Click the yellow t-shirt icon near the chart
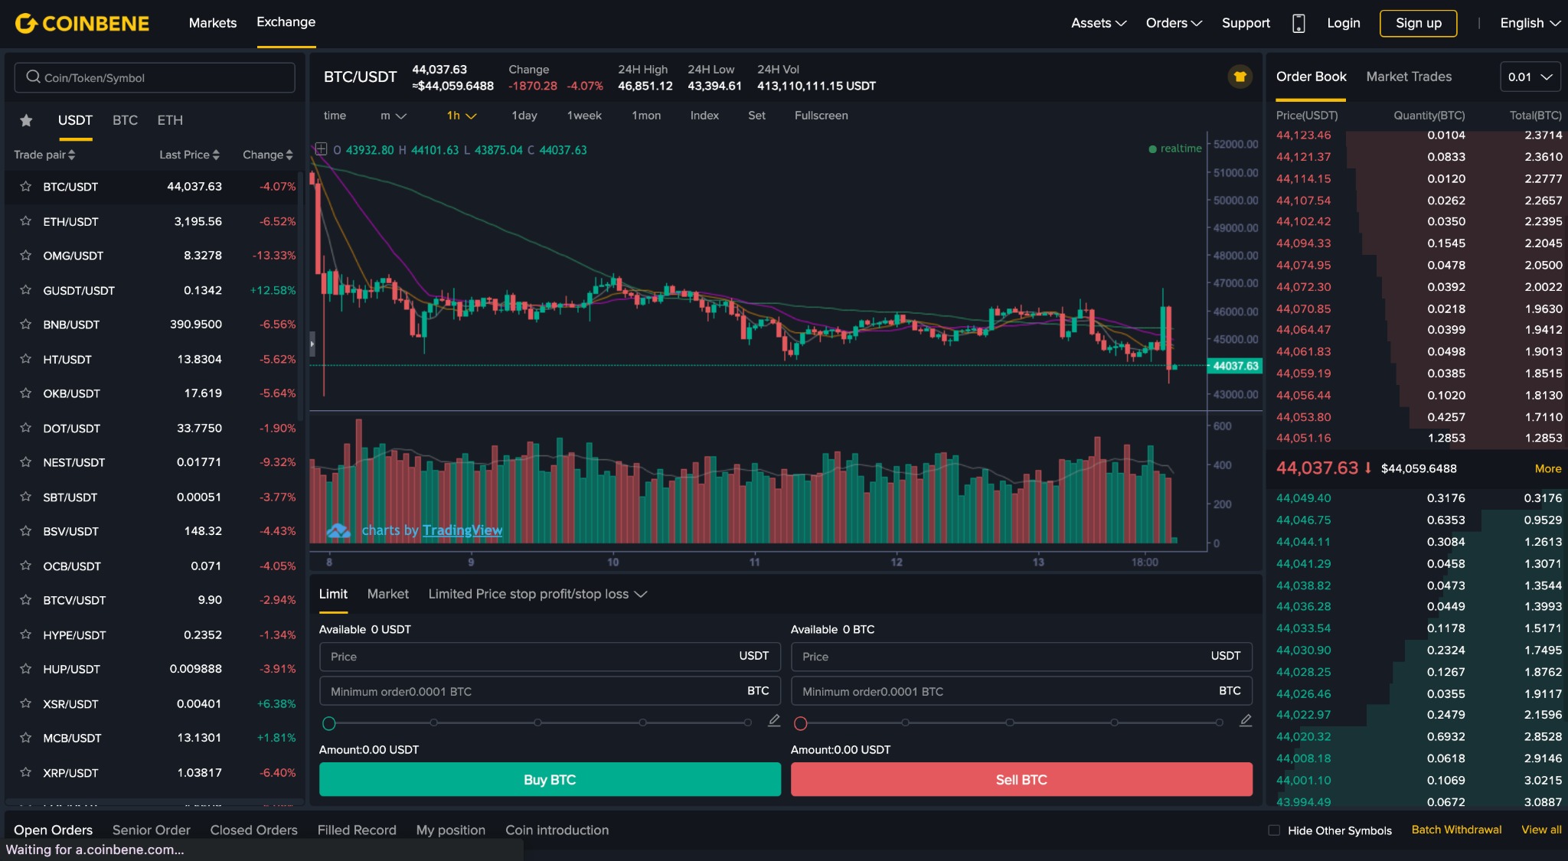This screenshot has width=1568, height=861. 1239,77
